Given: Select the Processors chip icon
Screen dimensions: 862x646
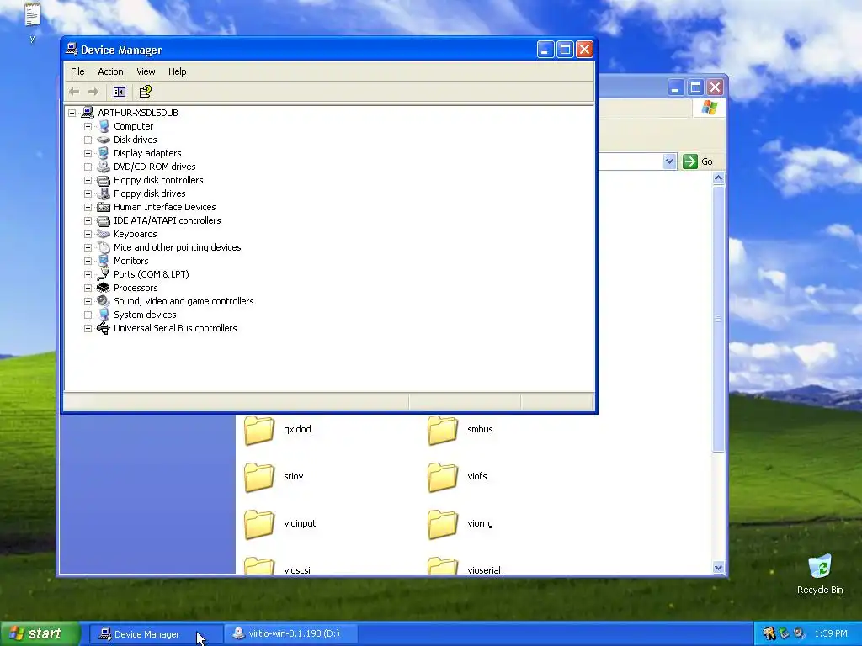Looking at the screenshot, I should (104, 288).
